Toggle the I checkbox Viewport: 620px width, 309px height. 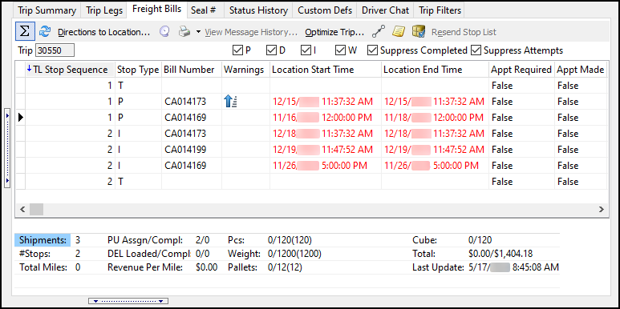(x=306, y=50)
